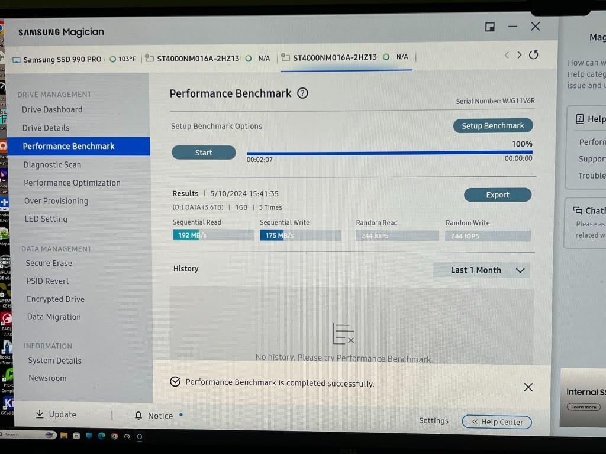Dismiss the benchmark completed notification
The height and width of the screenshot is (454, 606).
[528, 387]
